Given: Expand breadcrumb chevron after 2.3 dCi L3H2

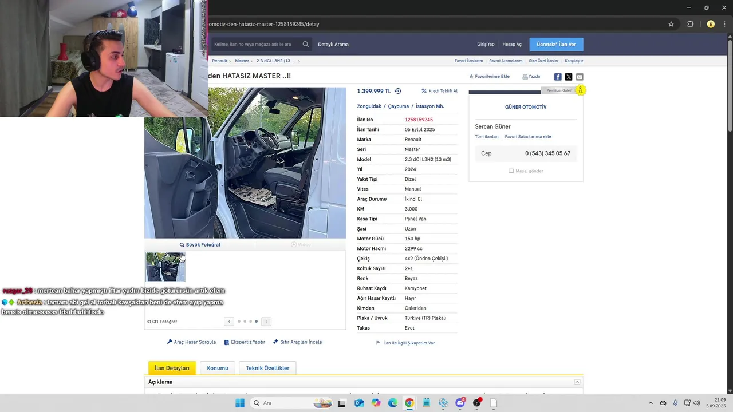Looking at the screenshot, I should (x=299, y=61).
